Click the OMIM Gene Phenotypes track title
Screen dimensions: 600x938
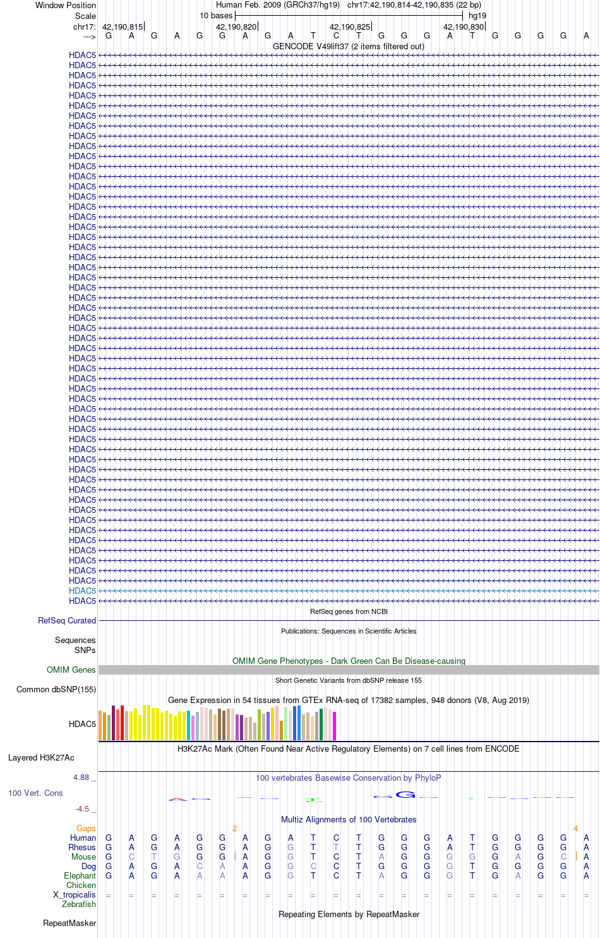(349, 661)
